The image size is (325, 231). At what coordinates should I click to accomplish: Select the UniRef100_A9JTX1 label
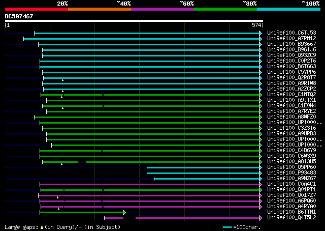[291, 100]
